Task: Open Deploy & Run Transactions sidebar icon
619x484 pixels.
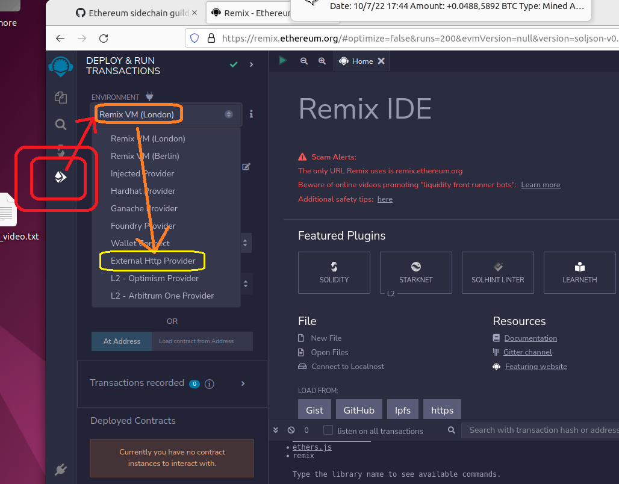Action: point(61,177)
